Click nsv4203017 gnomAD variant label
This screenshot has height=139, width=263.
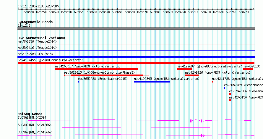(88, 66)
